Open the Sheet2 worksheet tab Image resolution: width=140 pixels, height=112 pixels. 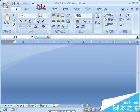32,106
